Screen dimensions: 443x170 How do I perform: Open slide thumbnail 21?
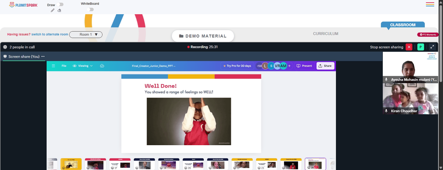click(x=218, y=164)
